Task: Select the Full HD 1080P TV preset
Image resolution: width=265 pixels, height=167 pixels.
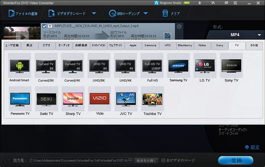Action: [152, 68]
